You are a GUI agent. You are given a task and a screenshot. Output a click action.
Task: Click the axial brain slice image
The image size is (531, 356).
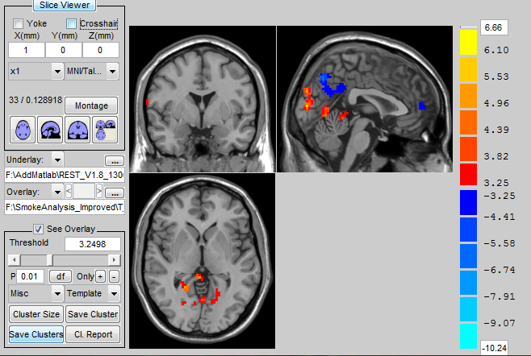click(203, 261)
